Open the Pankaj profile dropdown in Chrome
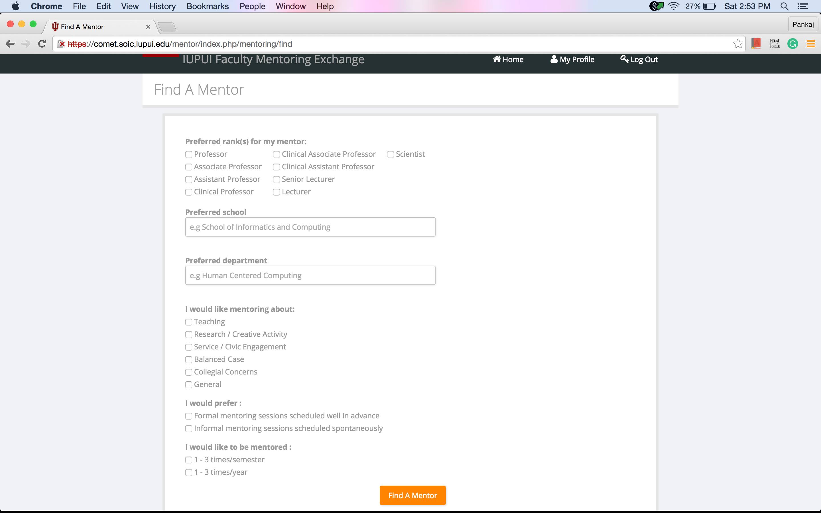This screenshot has width=821, height=513. tap(803, 25)
